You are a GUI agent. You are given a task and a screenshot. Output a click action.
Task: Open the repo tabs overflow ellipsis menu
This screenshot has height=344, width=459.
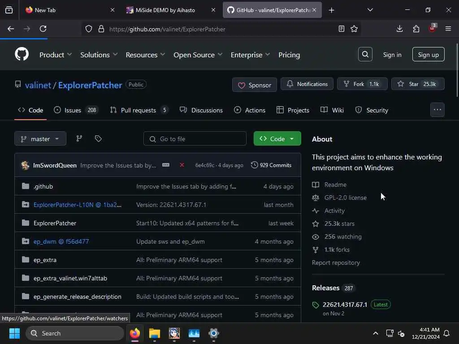click(x=437, y=110)
